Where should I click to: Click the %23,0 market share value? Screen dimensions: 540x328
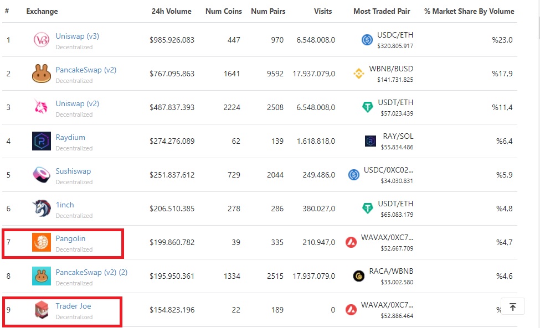[502, 40]
